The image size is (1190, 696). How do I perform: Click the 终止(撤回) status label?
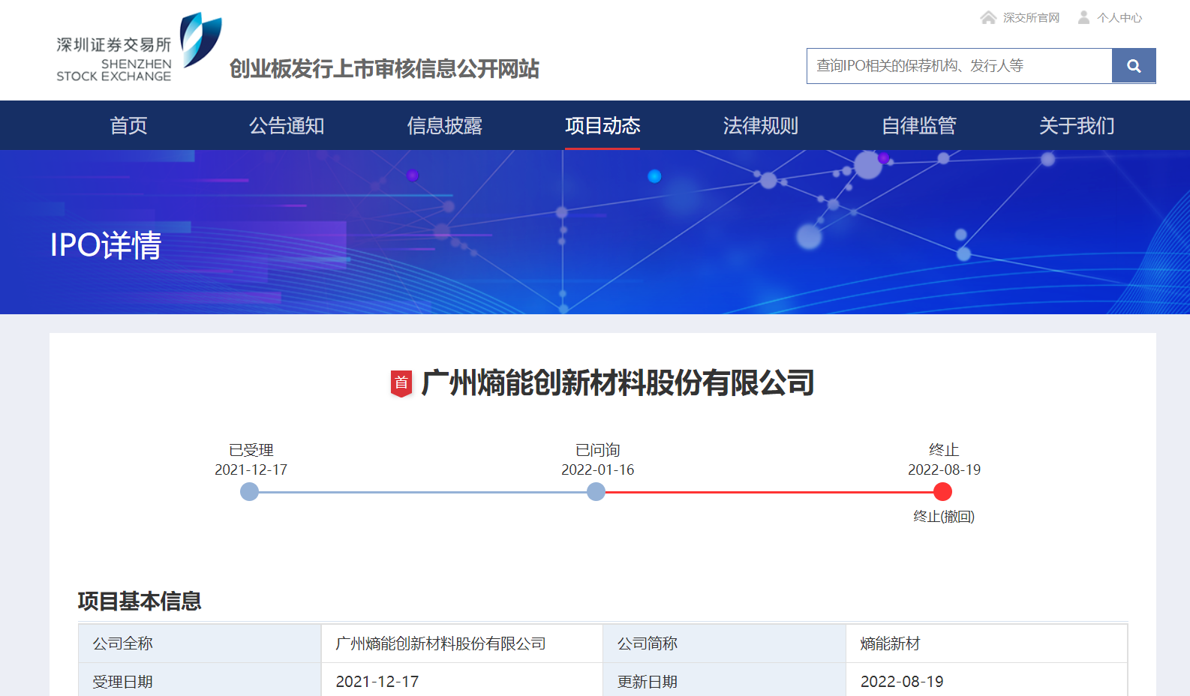tap(944, 517)
